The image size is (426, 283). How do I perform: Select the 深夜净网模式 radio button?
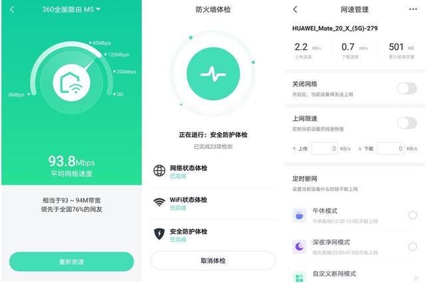413,246
